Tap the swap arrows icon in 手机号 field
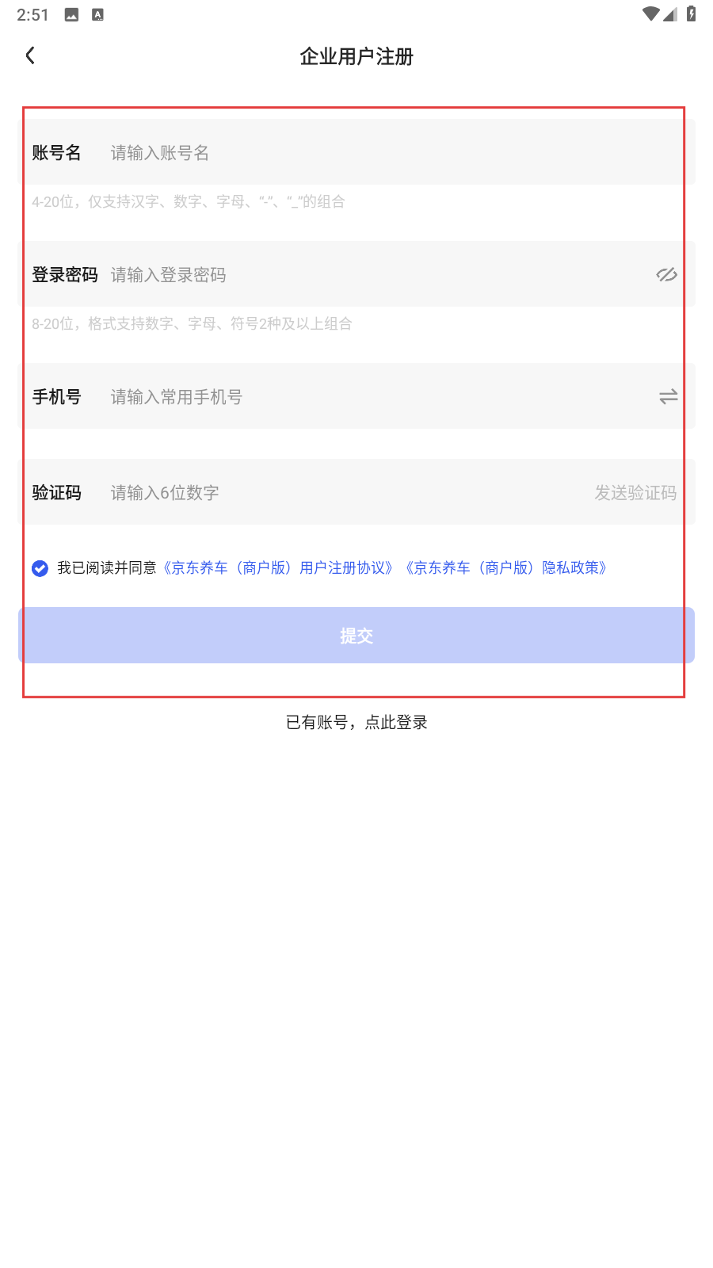The image size is (713, 1268). (668, 396)
